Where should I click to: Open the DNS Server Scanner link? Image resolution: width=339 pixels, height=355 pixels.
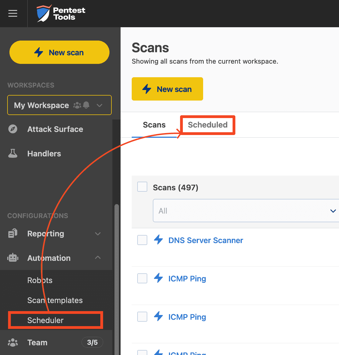[x=206, y=240]
